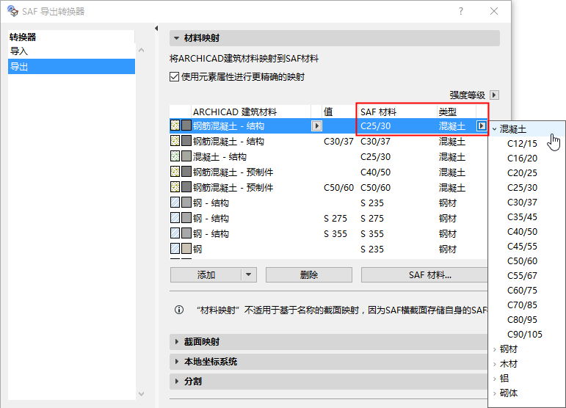Viewport: 566px width, 408px height.
Task: Collapse the left panel with the arrow
Action: click(x=156, y=28)
